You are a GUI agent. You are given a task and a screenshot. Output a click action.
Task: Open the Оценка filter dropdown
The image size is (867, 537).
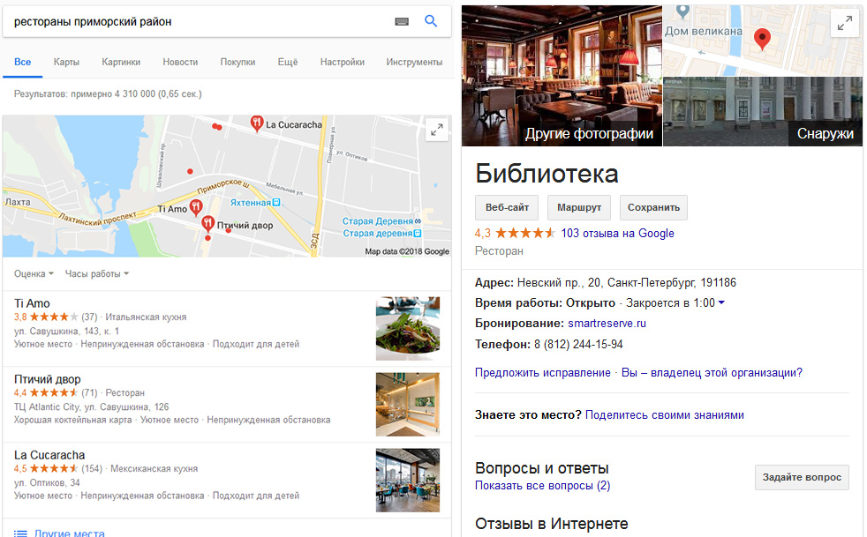[x=34, y=273]
